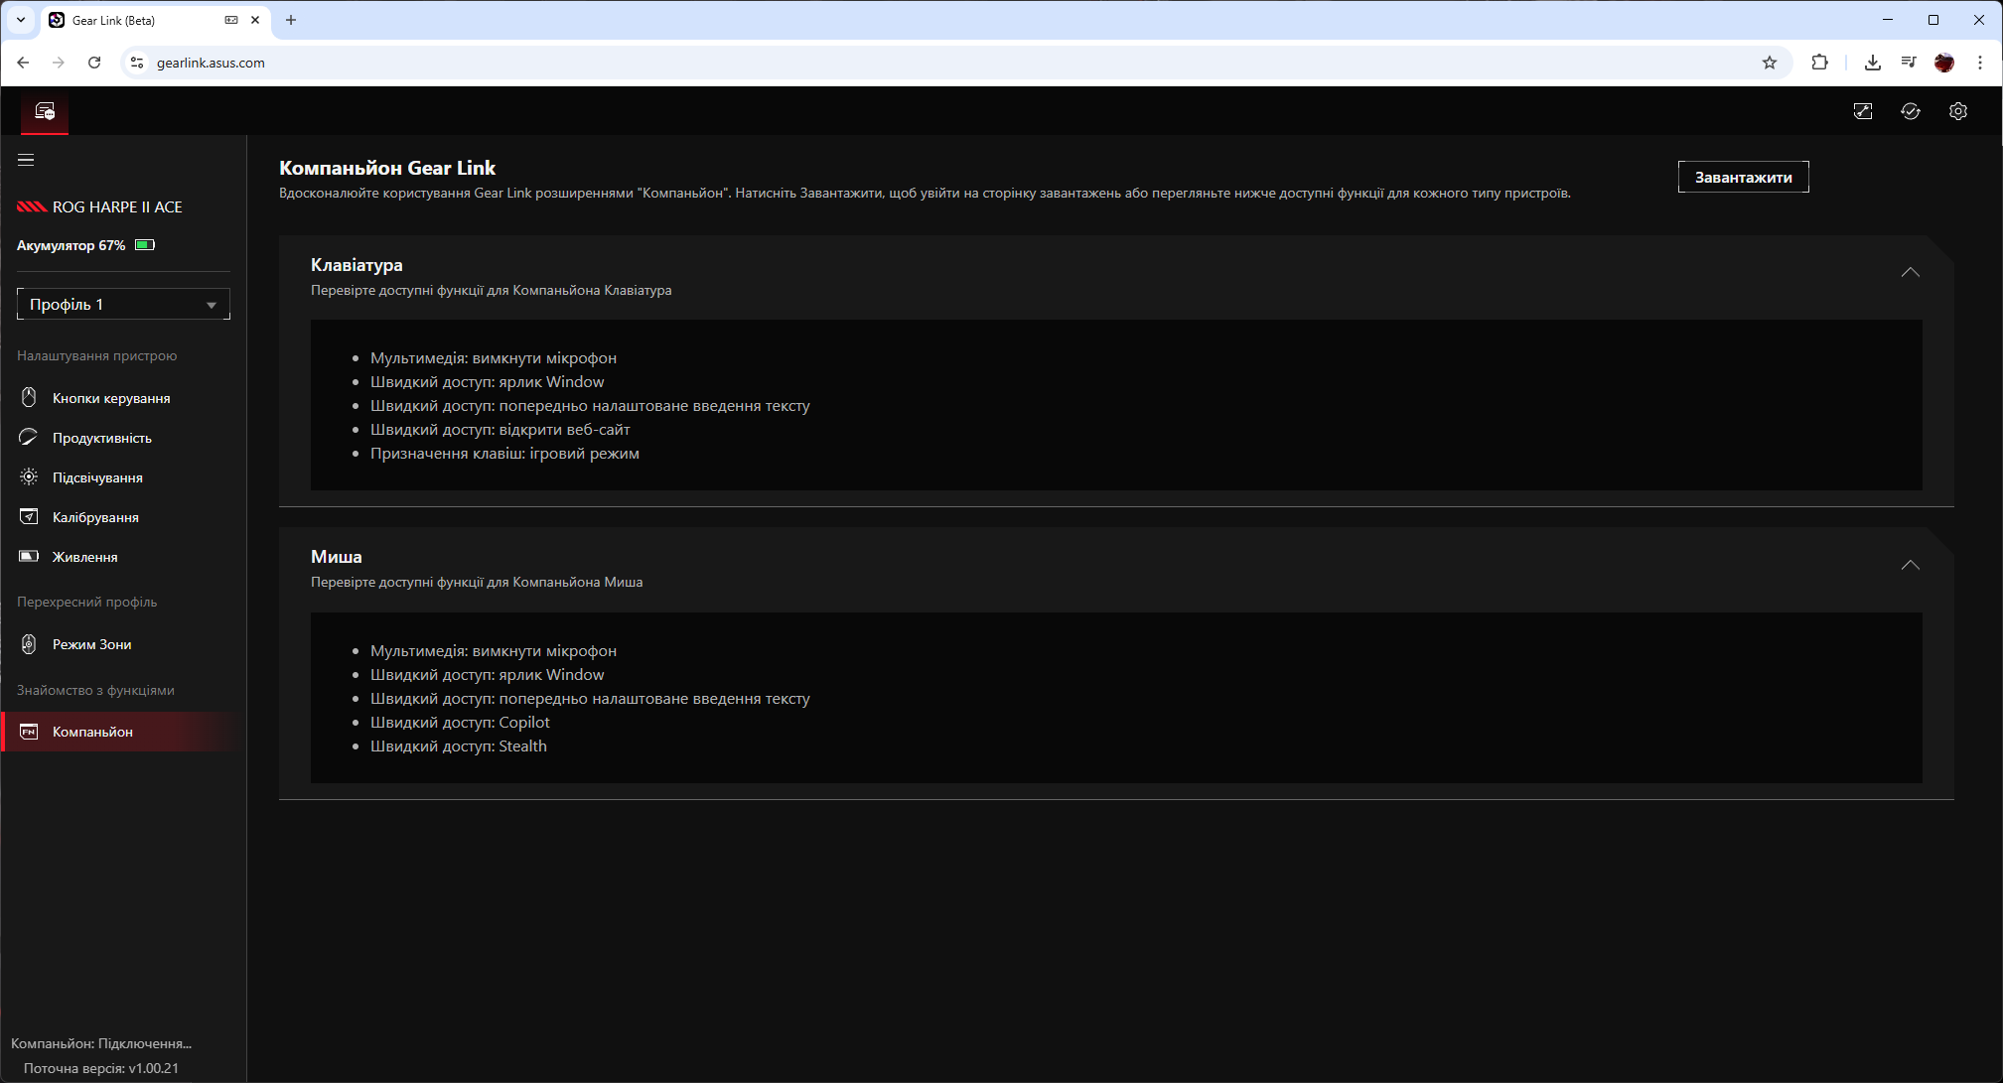This screenshot has height=1083, width=2003.
Task: Select the Компаньйон menu item
Action: click(x=92, y=732)
